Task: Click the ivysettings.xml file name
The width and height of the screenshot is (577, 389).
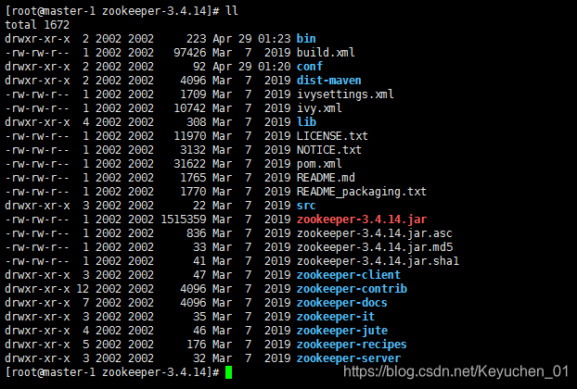Action: point(345,94)
